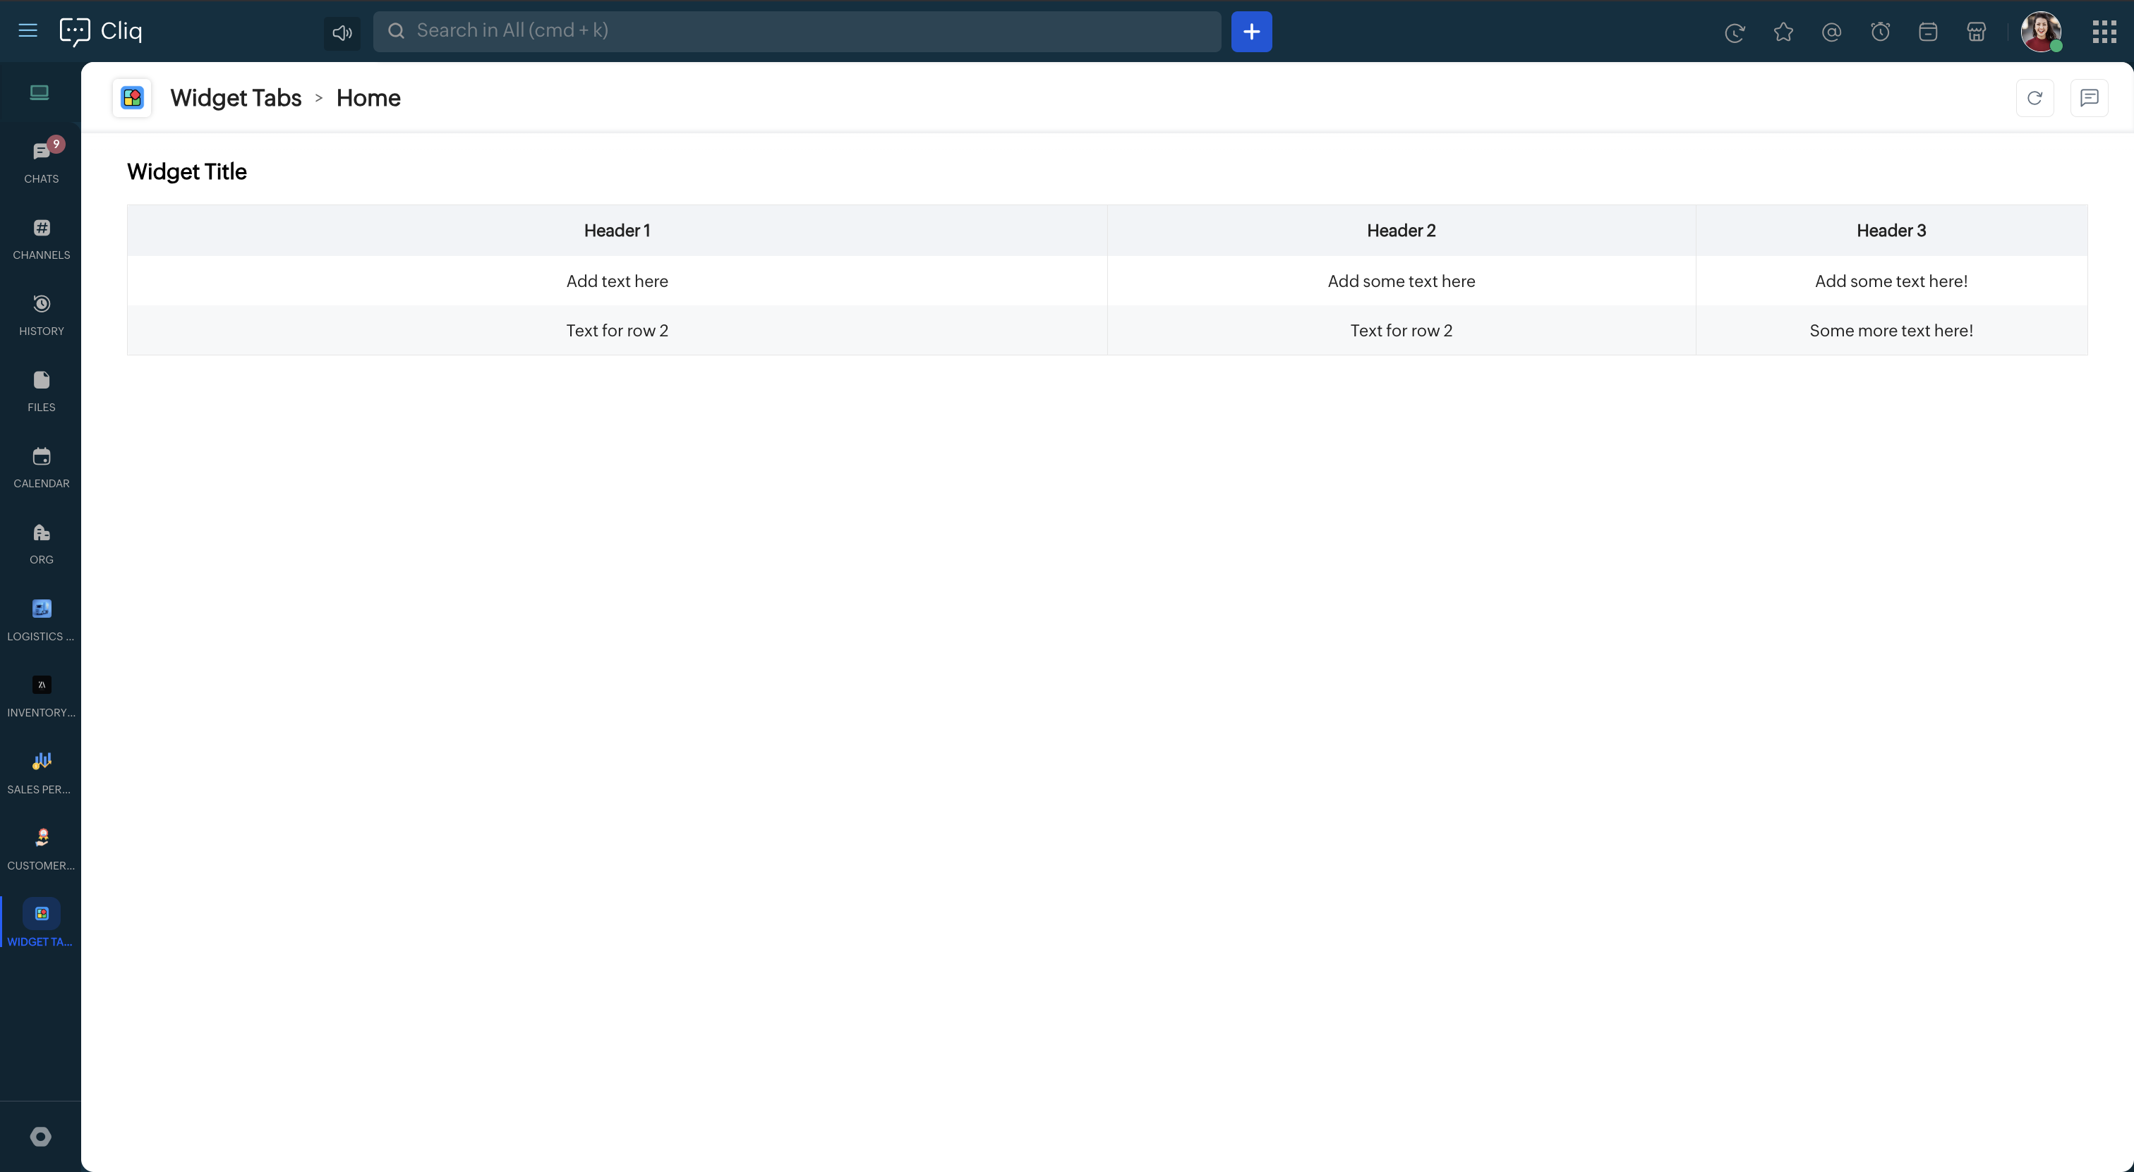
Task: Open settings gear at sidebar bottom
Action: click(x=41, y=1137)
